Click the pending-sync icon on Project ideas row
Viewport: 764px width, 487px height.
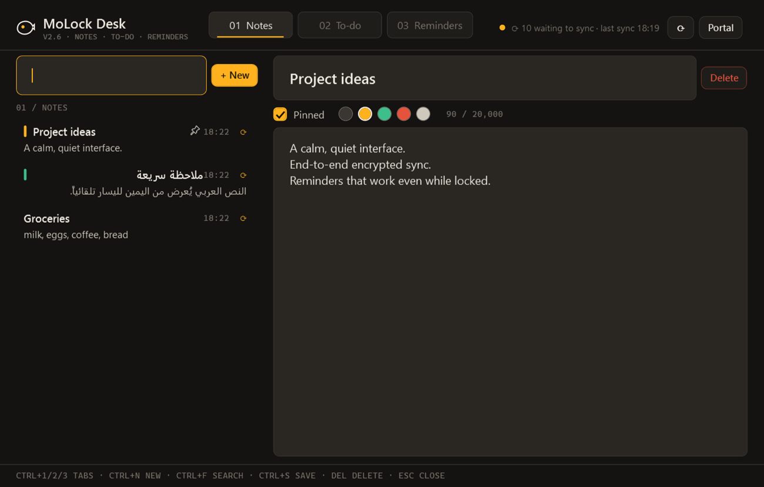tap(243, 132)
